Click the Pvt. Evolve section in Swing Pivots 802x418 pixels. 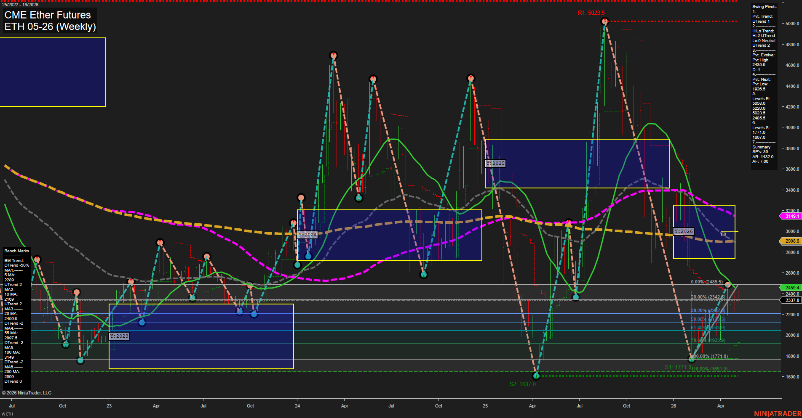coord(764,62)
